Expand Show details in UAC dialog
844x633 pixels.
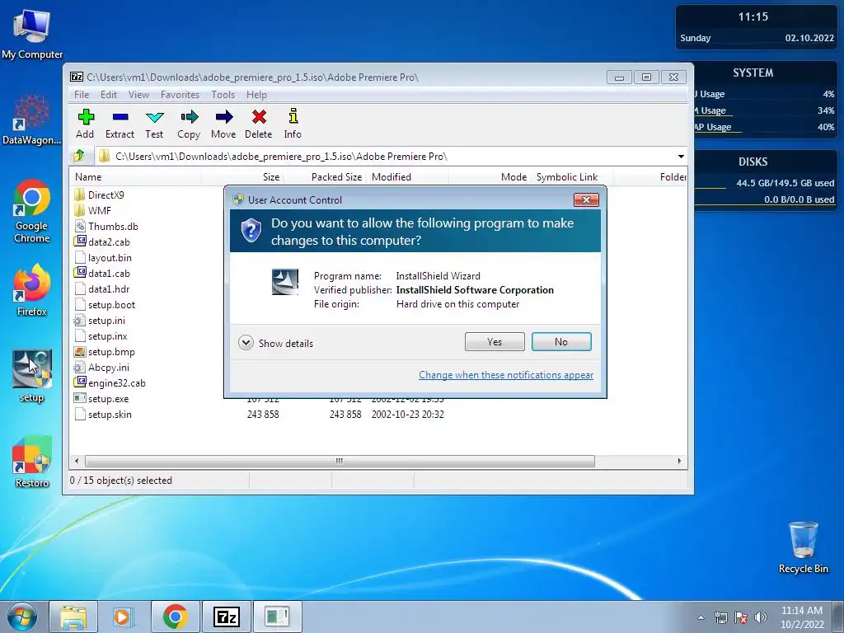[x=275, y=343]
